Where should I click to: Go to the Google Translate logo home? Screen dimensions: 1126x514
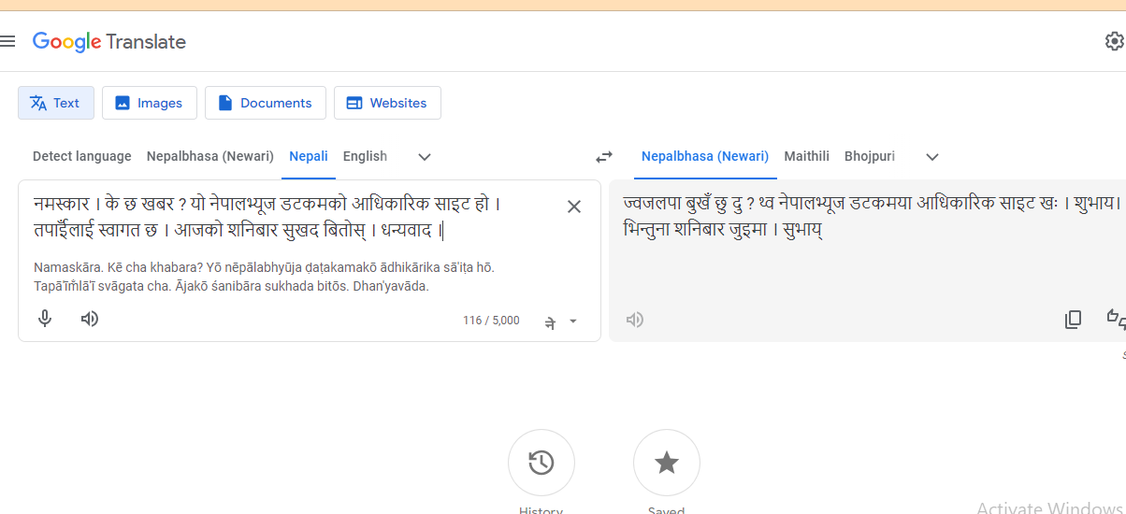pos(109,41)
